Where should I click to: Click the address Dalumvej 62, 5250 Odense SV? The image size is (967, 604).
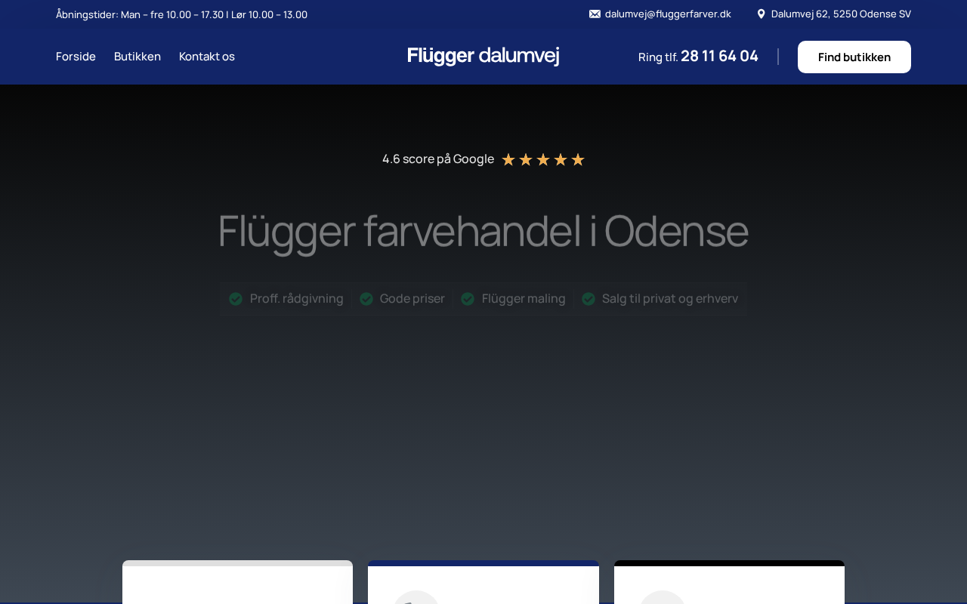click(841, 14)
